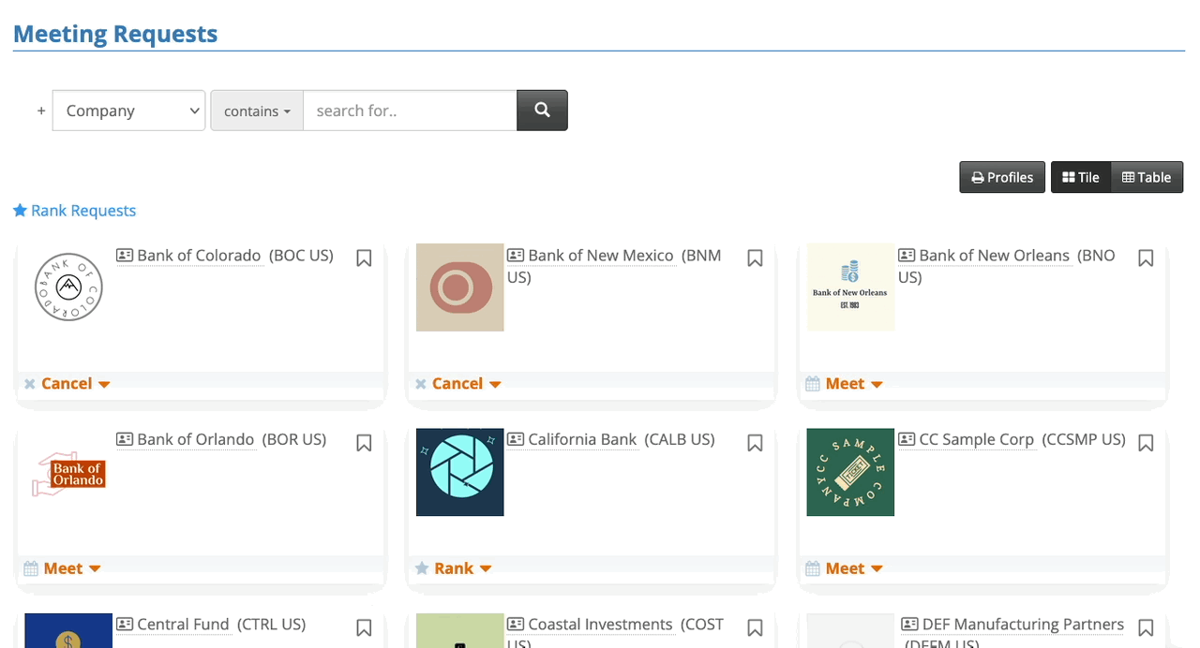
Task: Toggle bookmark for CC Sample Corp
Action: coord(1146,443)
